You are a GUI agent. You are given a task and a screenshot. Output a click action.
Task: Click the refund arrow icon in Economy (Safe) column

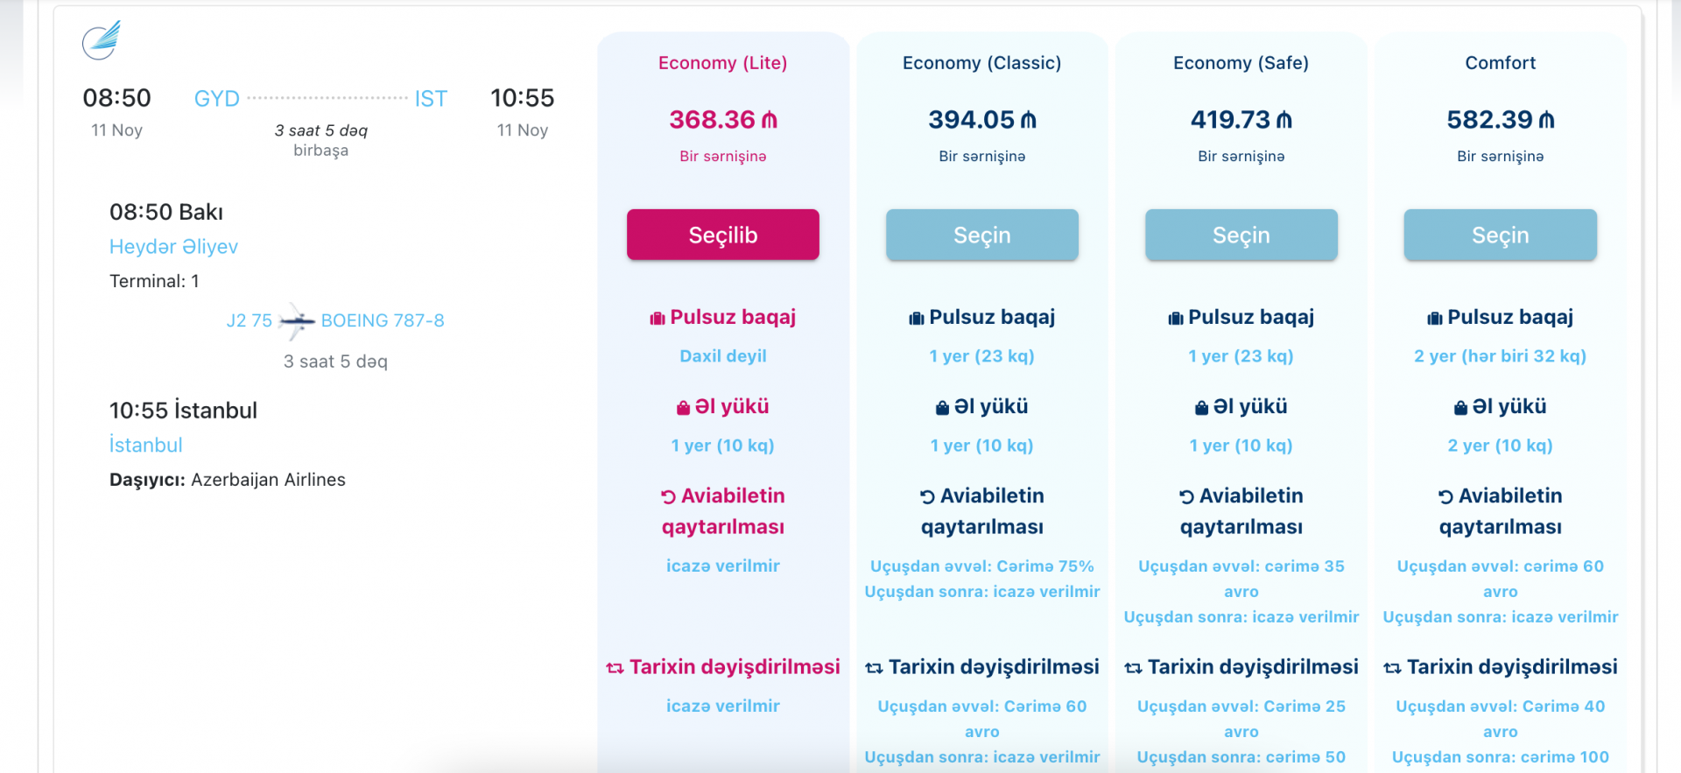pos(1186,497)
